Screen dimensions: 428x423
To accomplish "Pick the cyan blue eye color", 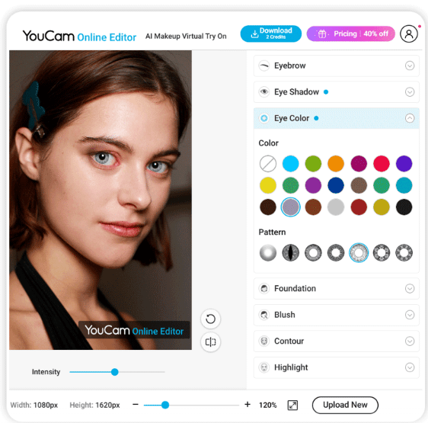I will coord(290,164).
